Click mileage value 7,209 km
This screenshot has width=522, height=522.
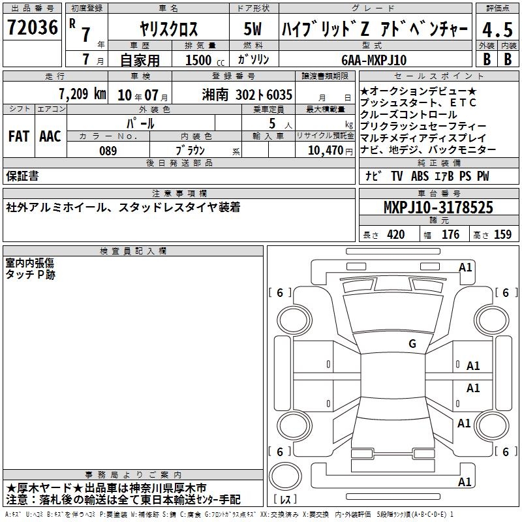[82, 94]
